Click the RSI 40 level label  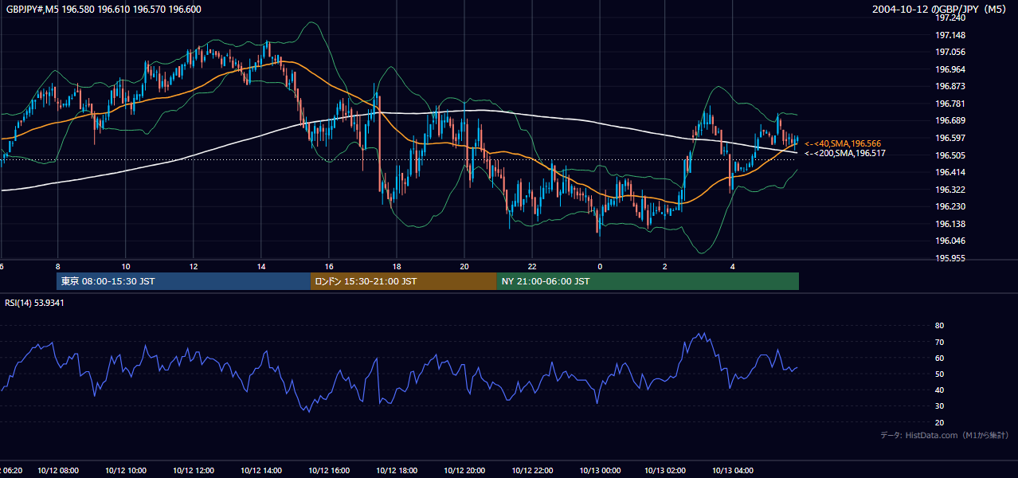(x=939, y=390)
